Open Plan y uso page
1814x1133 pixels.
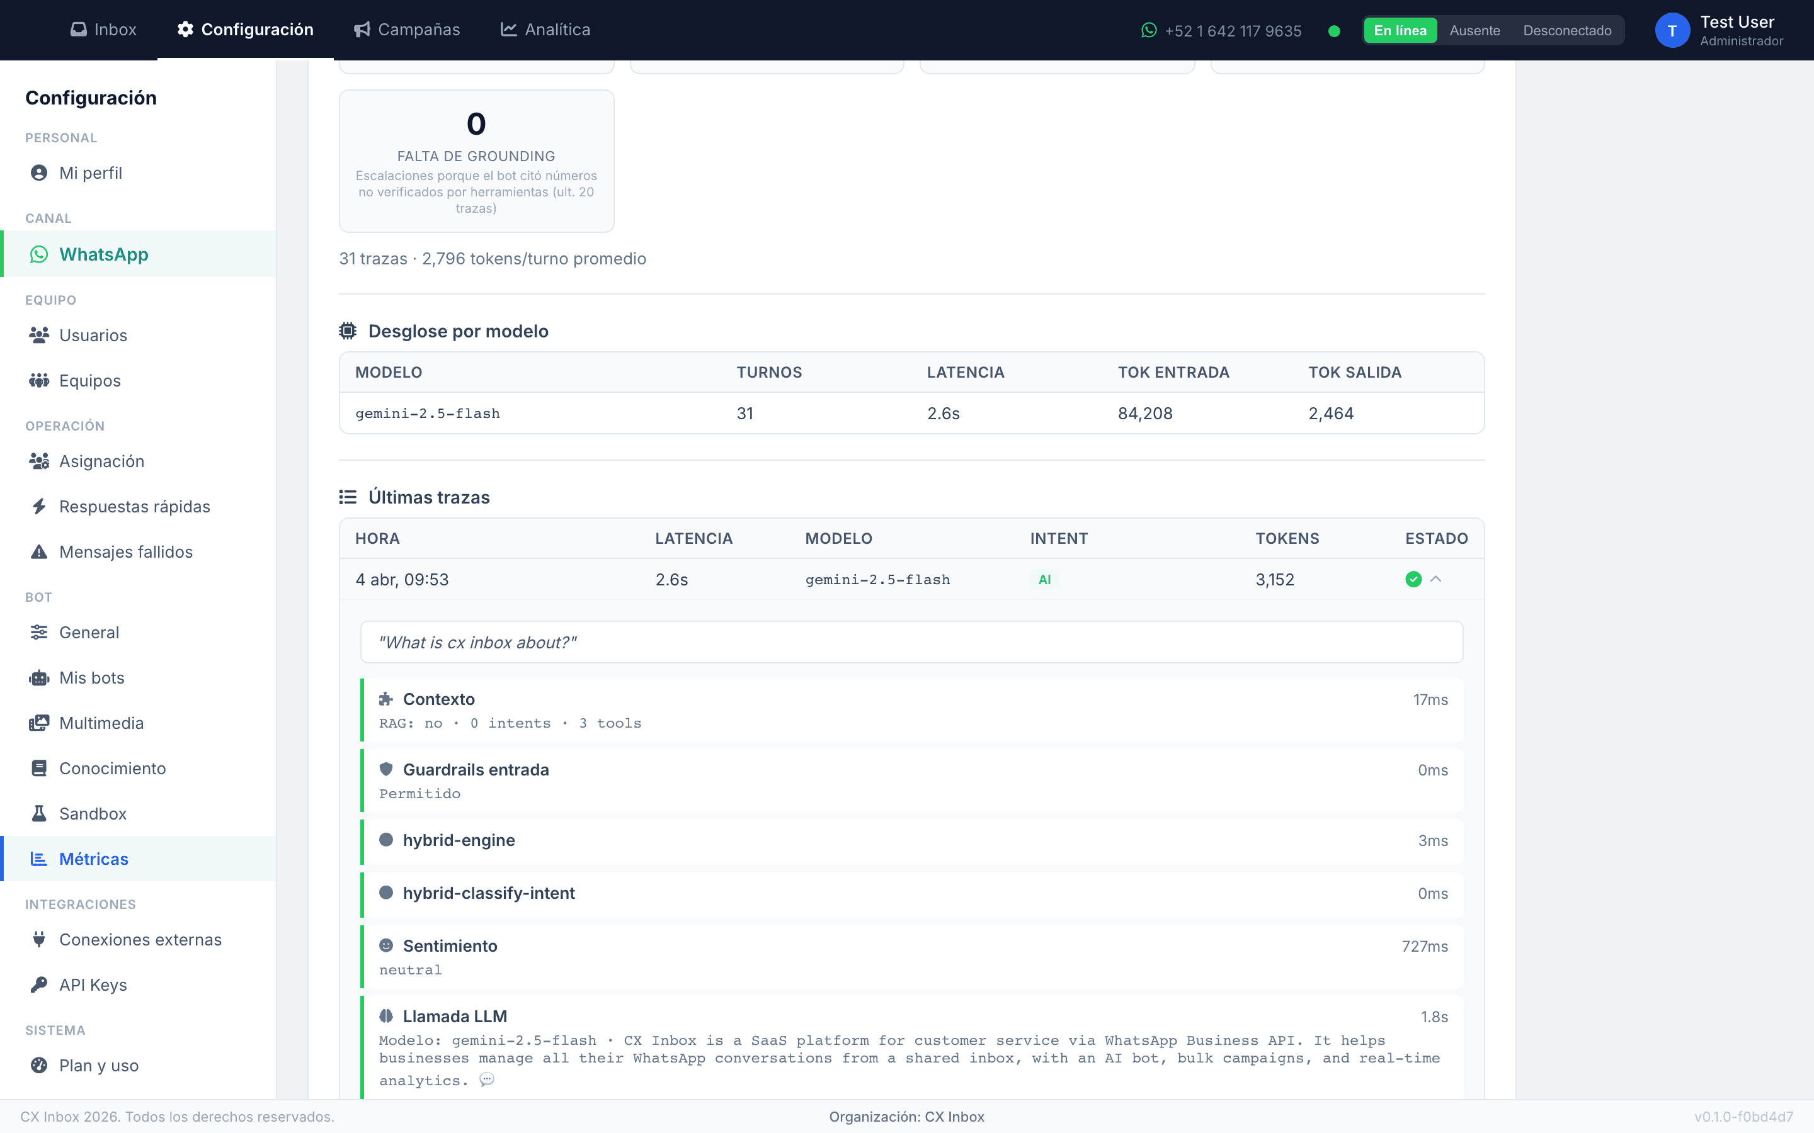coord(139,1066)
